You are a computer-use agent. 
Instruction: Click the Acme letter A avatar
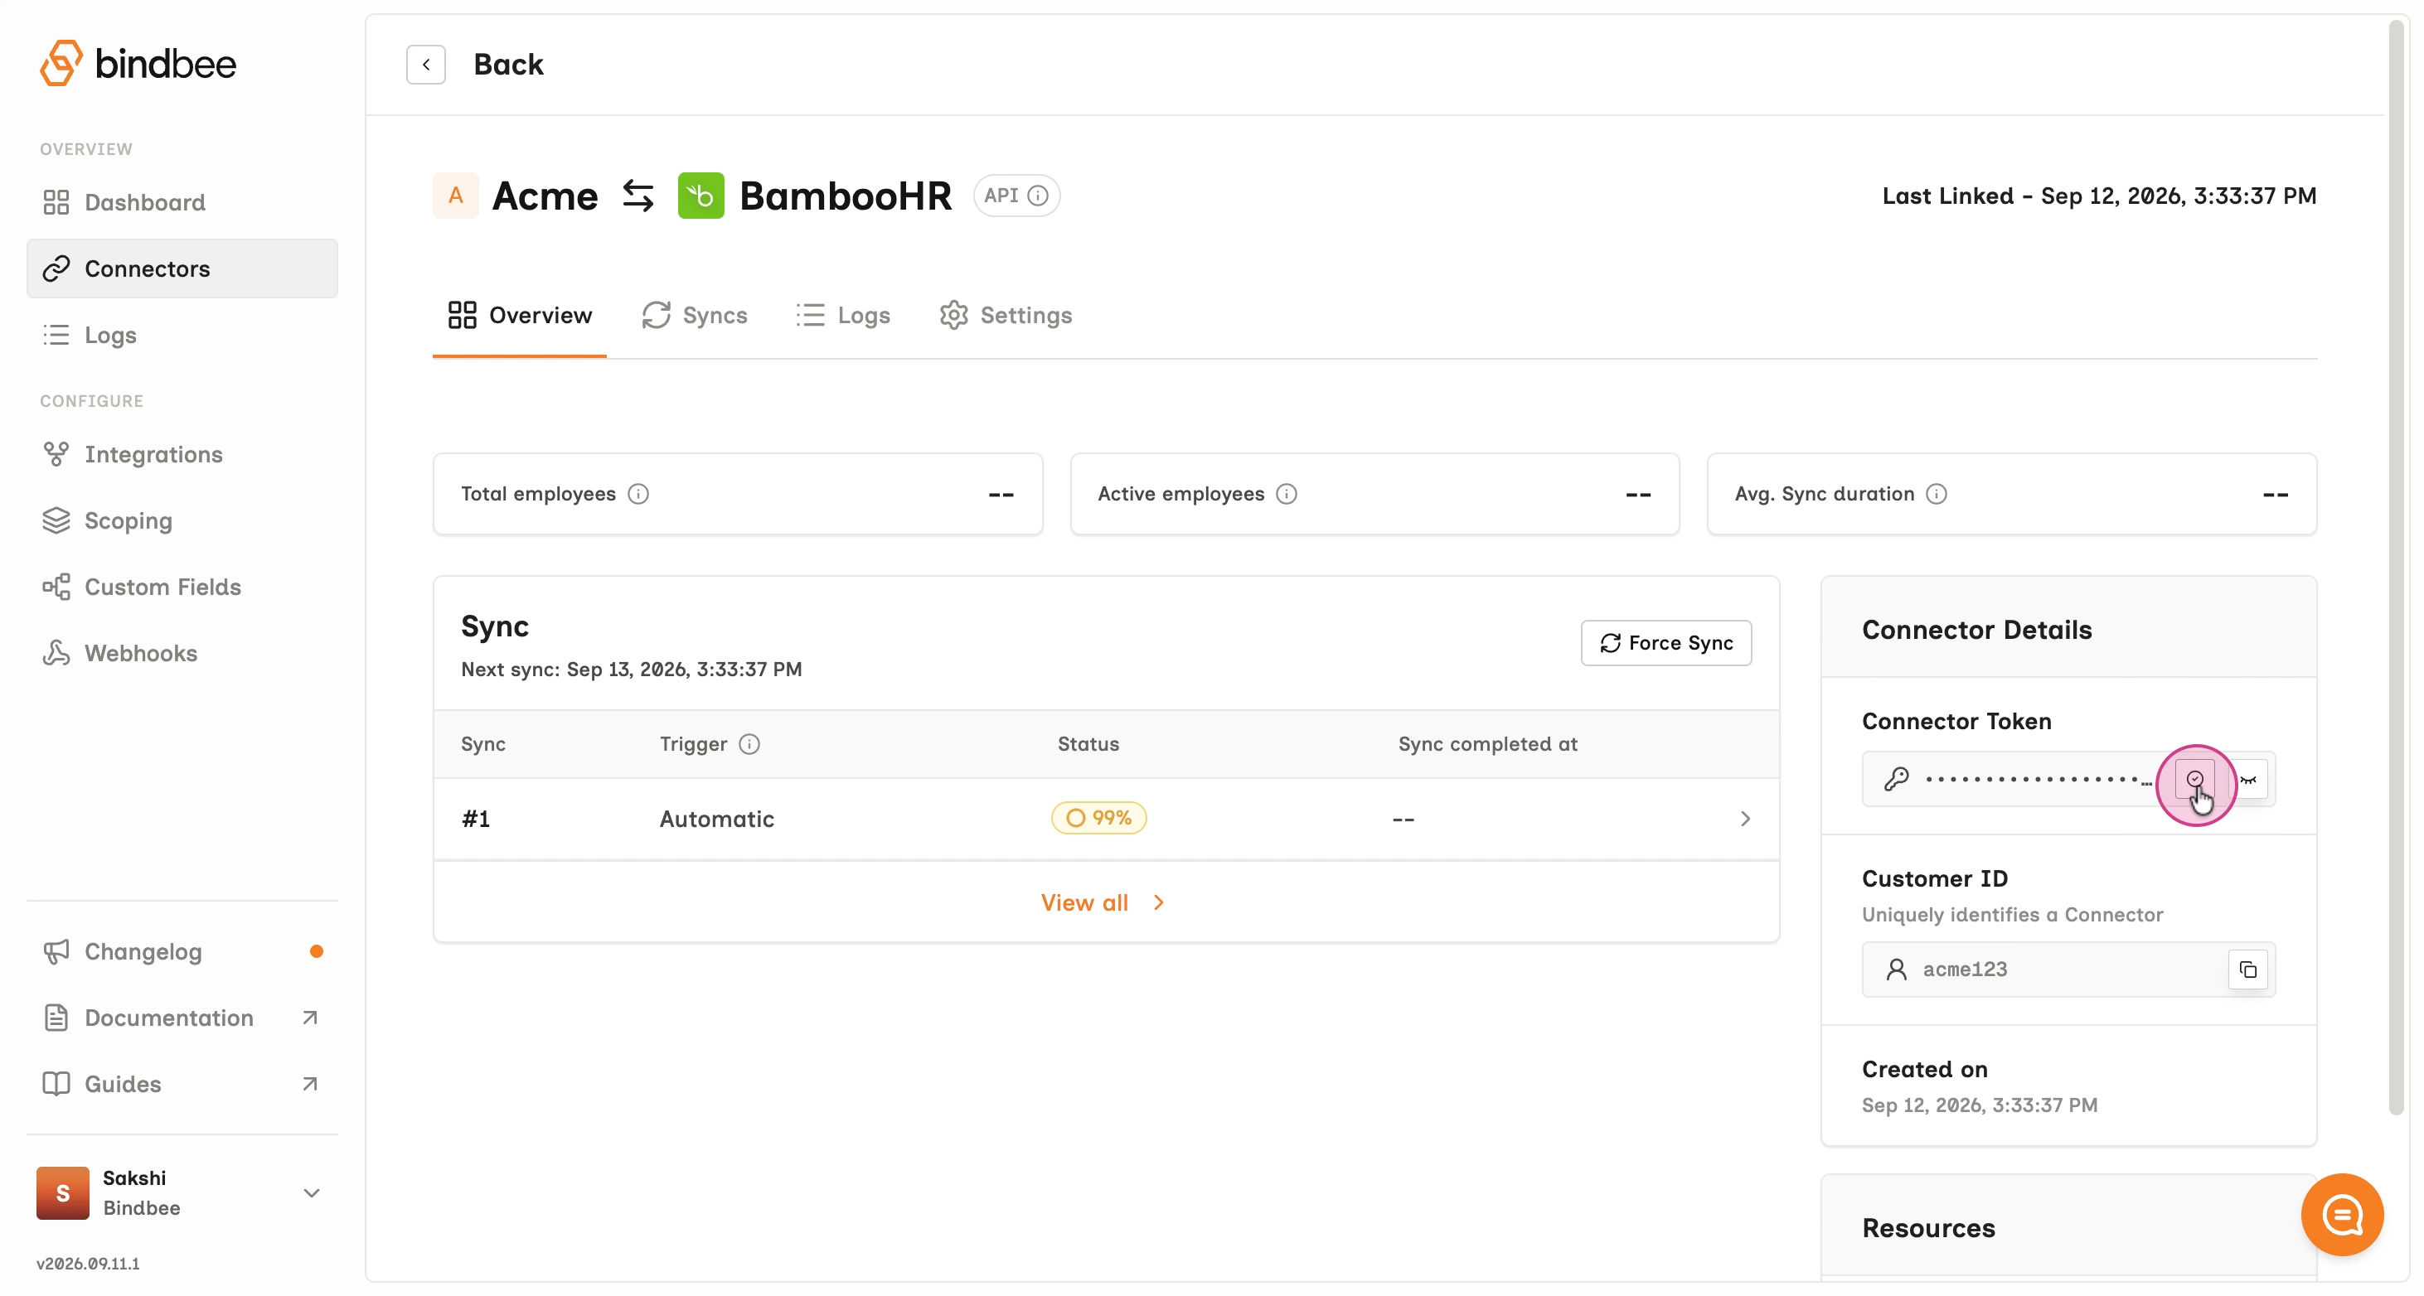pyautogui.click(x=455, y=196)
